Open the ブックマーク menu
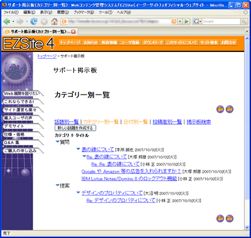The height and width of the screenshot is (238, 251). [83, 13]
